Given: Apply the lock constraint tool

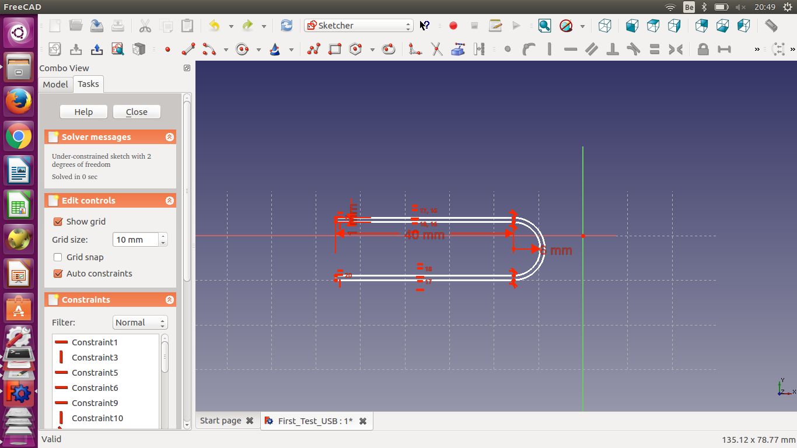Looking at the screenshot, I should click(x=703, y=50).
